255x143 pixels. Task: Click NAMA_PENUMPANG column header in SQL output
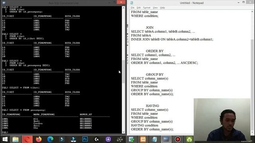[x=44, y=114]
